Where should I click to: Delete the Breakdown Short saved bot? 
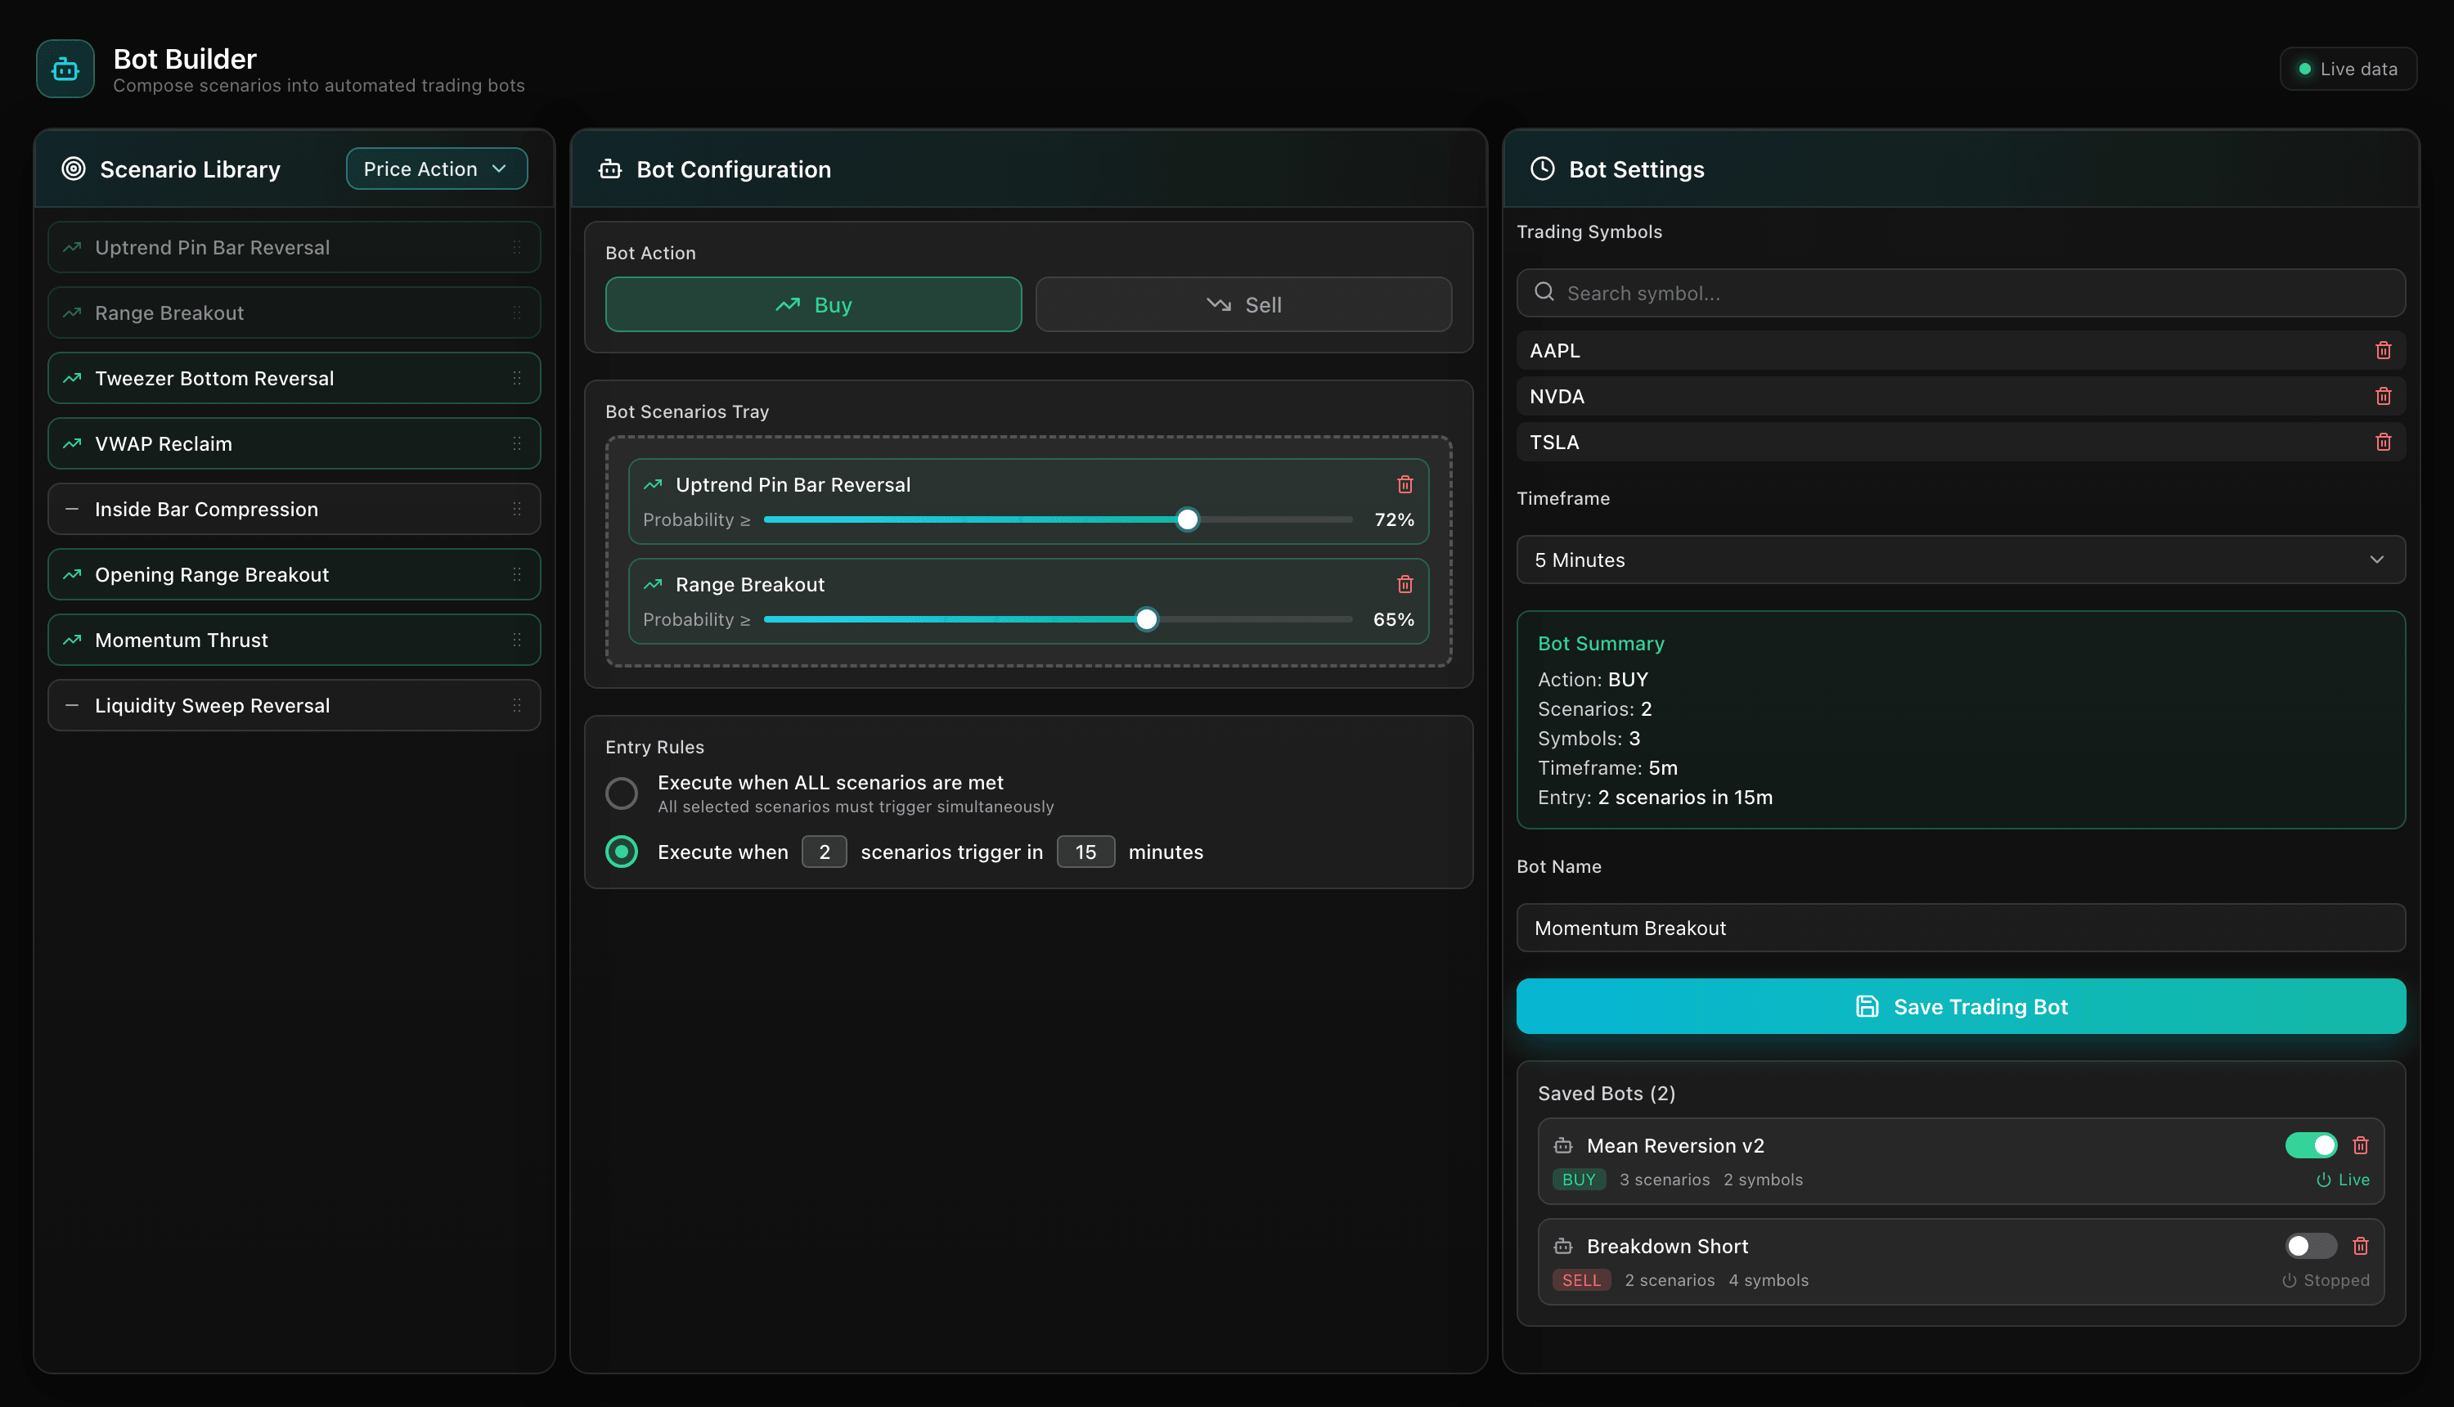pos(2360,1246)
